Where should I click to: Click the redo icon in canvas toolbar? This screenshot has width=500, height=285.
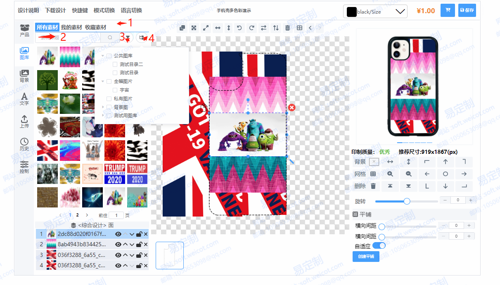pyautogui.click(x=251, y=28)
